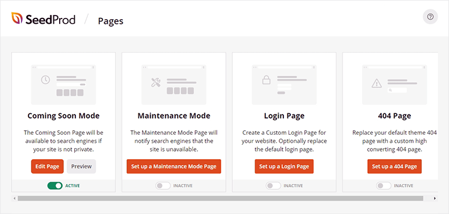
Task: Click the Maintenance Mode heading
Action: coord(174,116)
